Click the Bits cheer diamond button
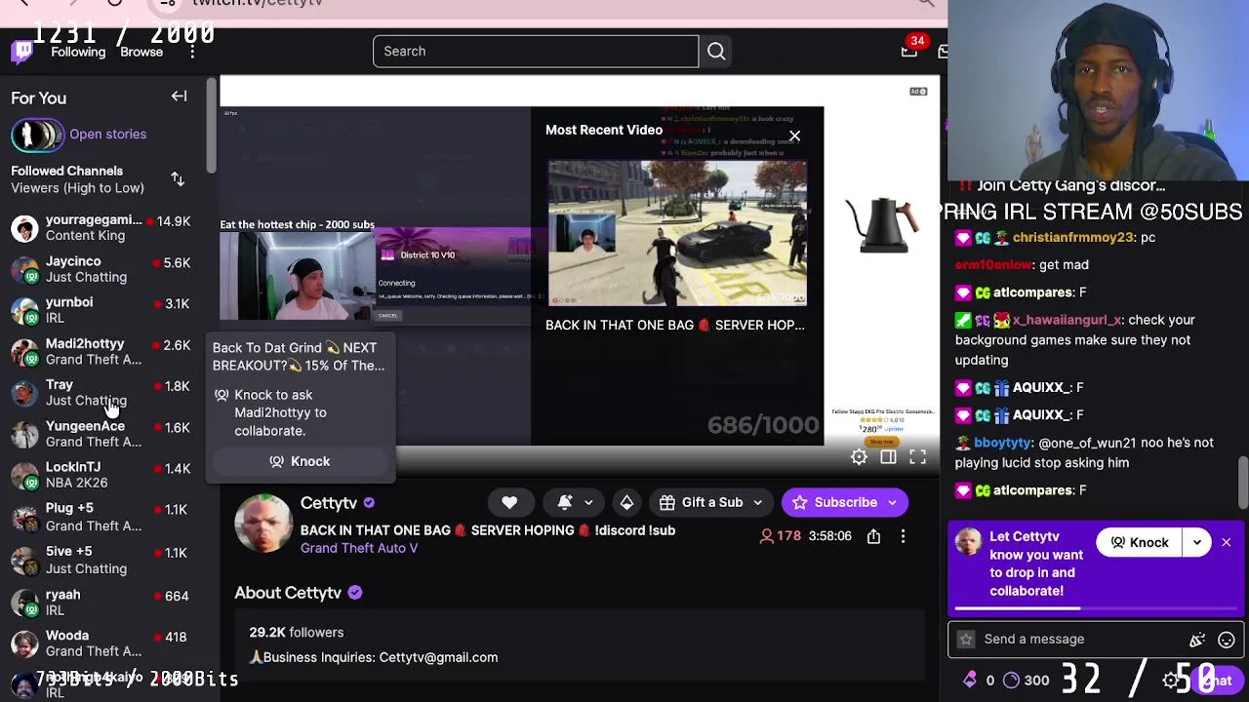 click(626, 502)
